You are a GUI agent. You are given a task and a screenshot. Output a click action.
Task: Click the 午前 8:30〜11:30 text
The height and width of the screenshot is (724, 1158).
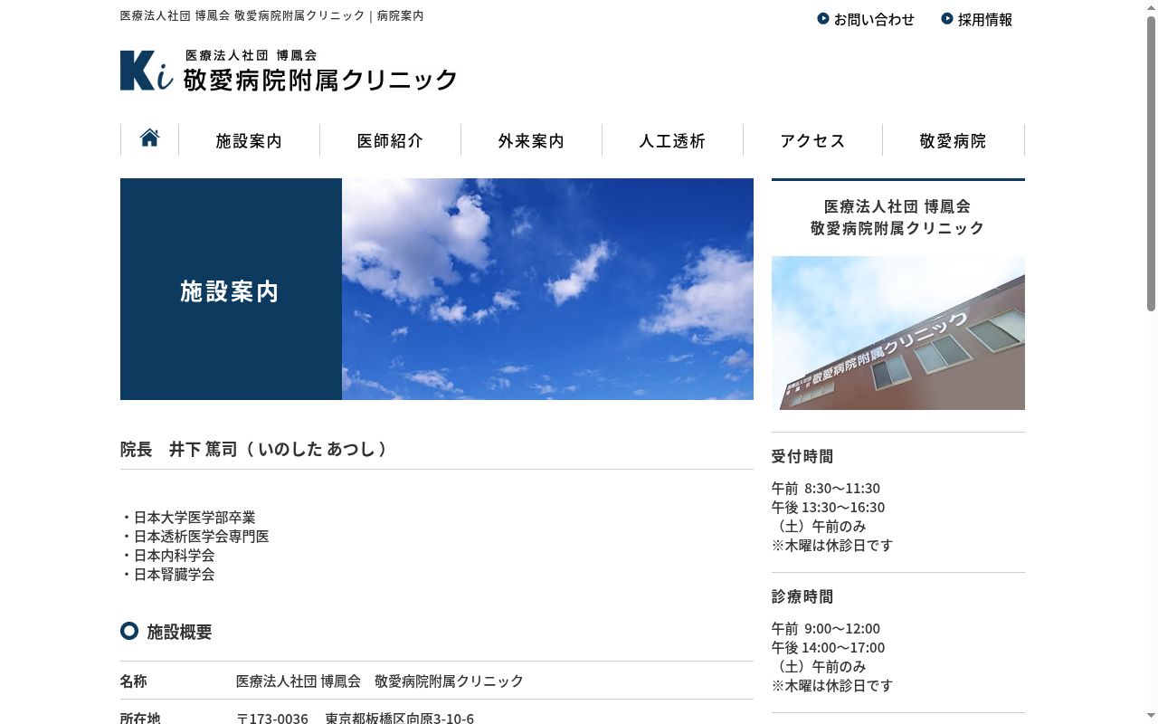tap(826, 488)
